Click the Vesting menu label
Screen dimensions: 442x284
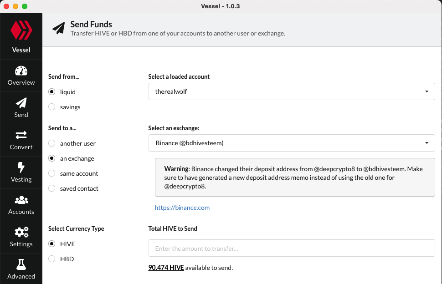pyautogui.click(x=21, y=180)
